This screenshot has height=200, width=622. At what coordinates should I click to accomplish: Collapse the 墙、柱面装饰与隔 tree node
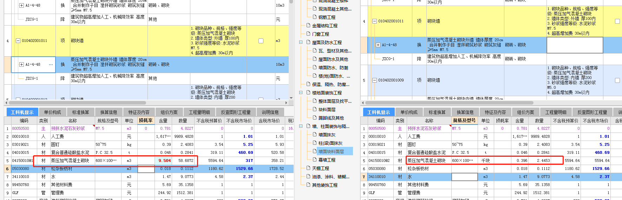pyautogui.click(x=301, y=126)
